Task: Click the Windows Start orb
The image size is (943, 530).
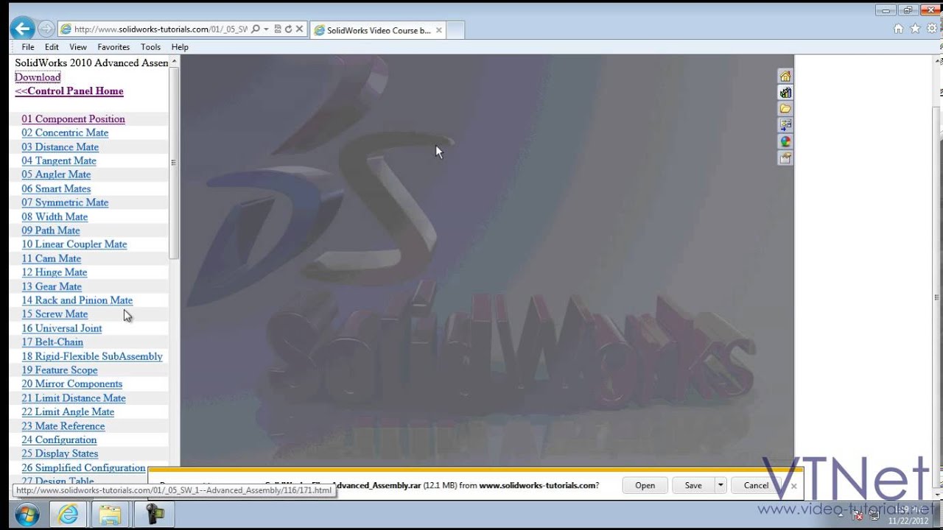Action: pos(27,514)
